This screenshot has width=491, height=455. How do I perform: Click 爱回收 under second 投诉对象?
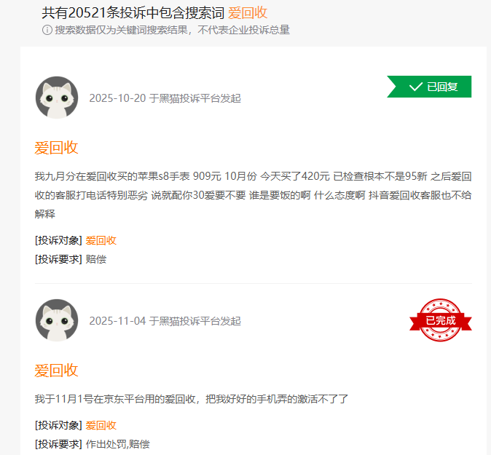[101, 425]
